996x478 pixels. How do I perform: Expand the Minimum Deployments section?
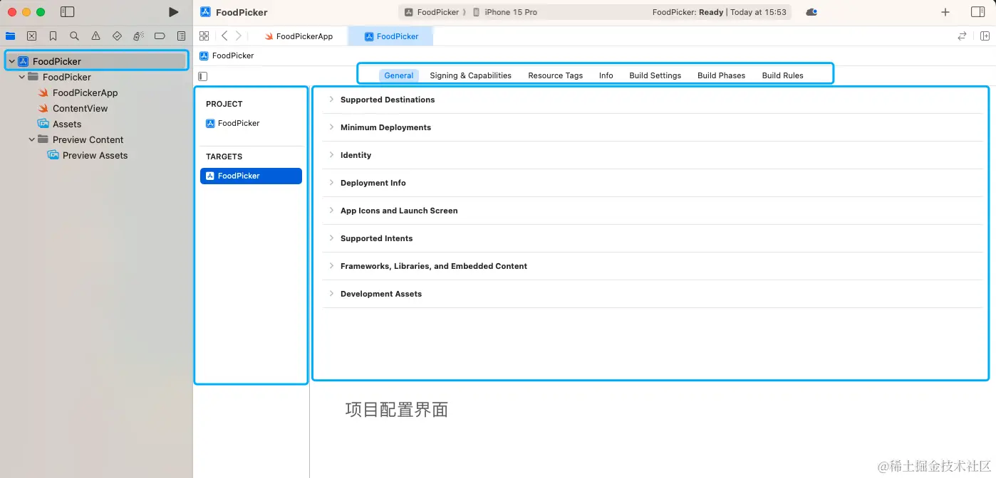[x=331, y=127]
